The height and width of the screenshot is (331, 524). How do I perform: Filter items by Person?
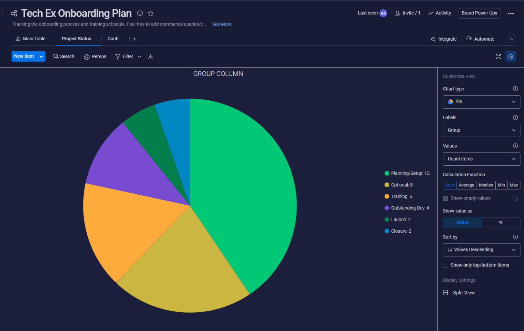(x=95, y=56)
